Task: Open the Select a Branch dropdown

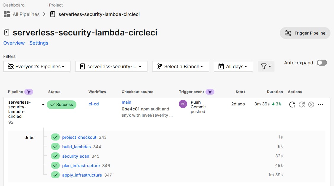Action: 180,66
